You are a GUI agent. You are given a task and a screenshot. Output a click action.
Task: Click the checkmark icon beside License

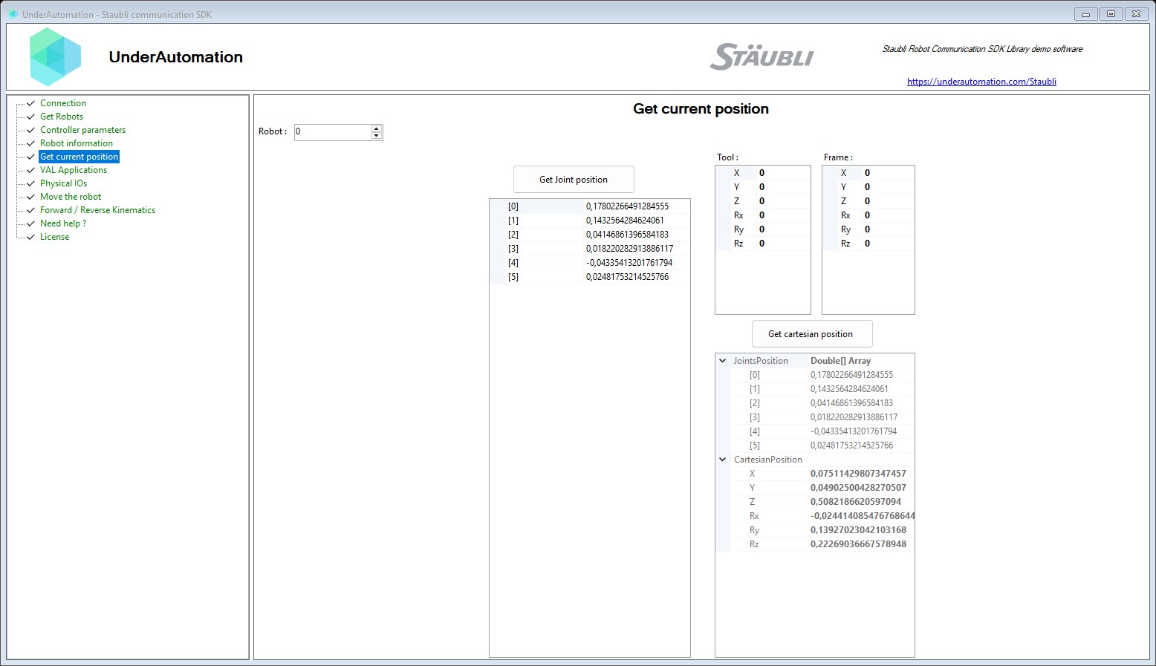coord(30,237)
